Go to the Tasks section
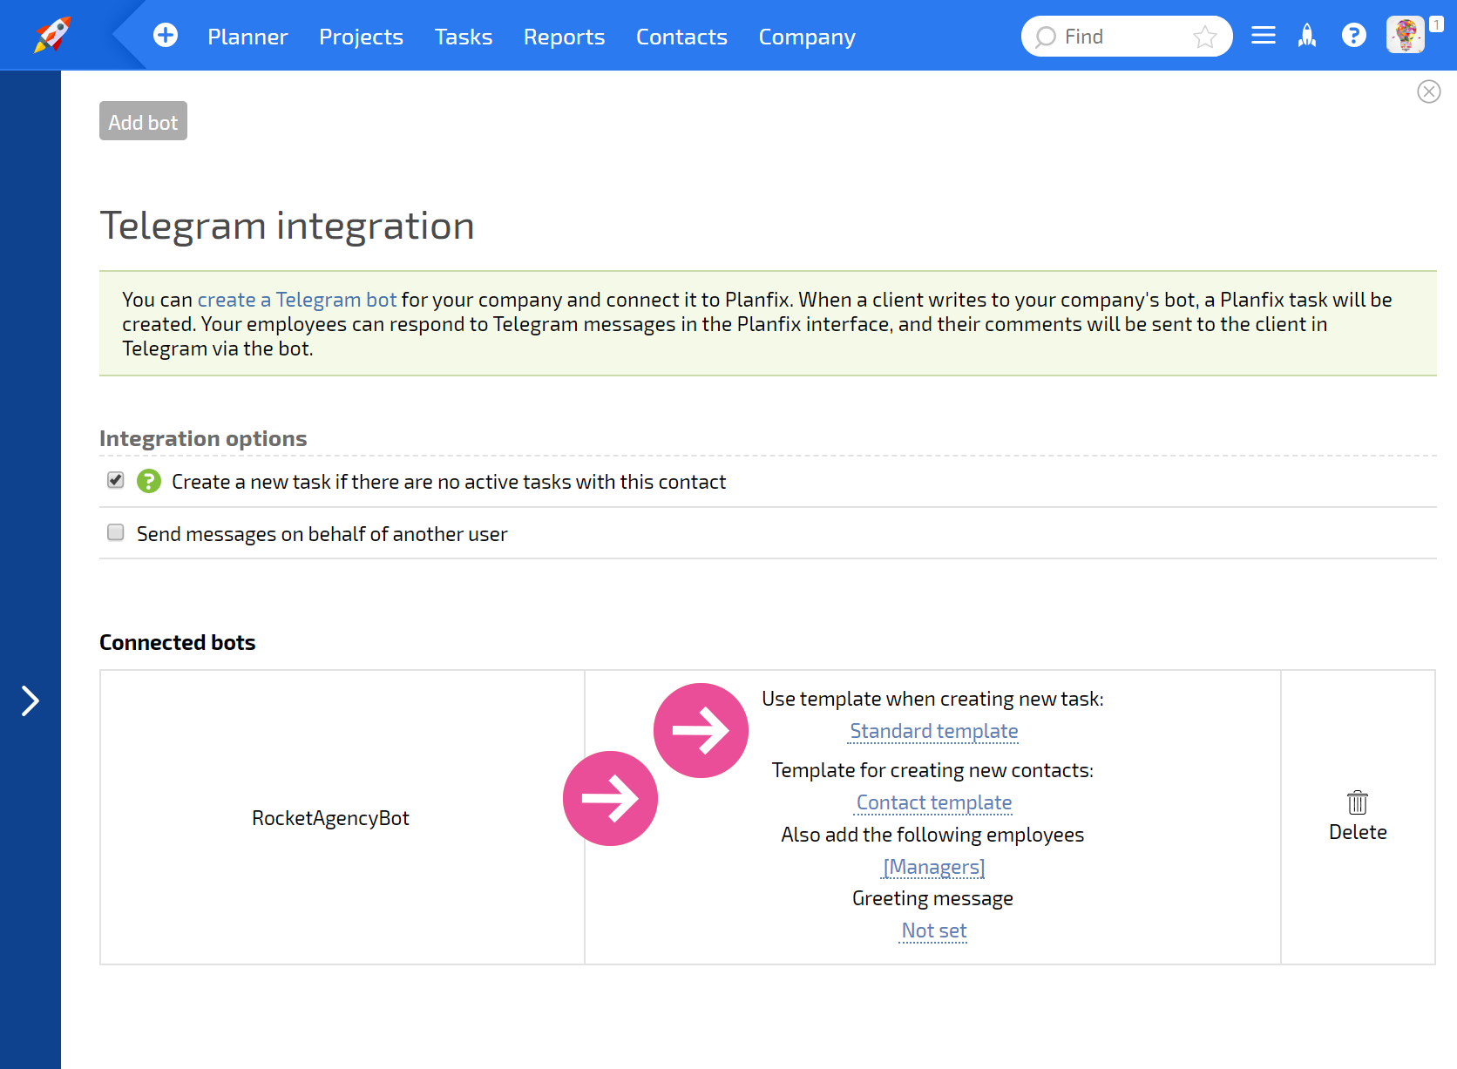 point(464,37)
